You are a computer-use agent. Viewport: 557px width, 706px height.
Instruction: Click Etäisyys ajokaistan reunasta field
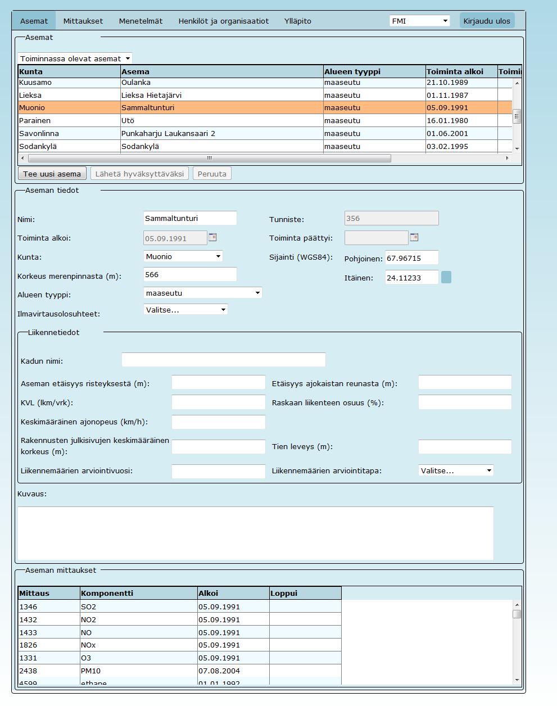pos(465,383)
